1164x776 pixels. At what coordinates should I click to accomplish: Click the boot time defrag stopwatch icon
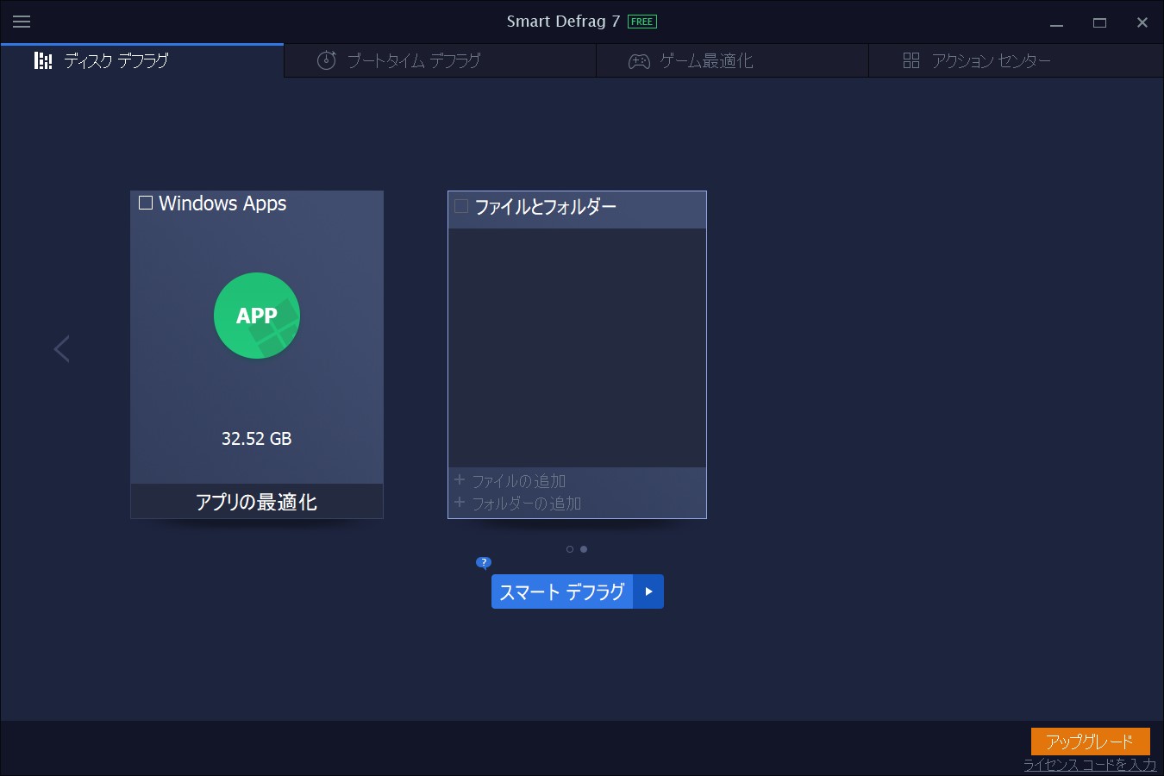coord(325,60)
